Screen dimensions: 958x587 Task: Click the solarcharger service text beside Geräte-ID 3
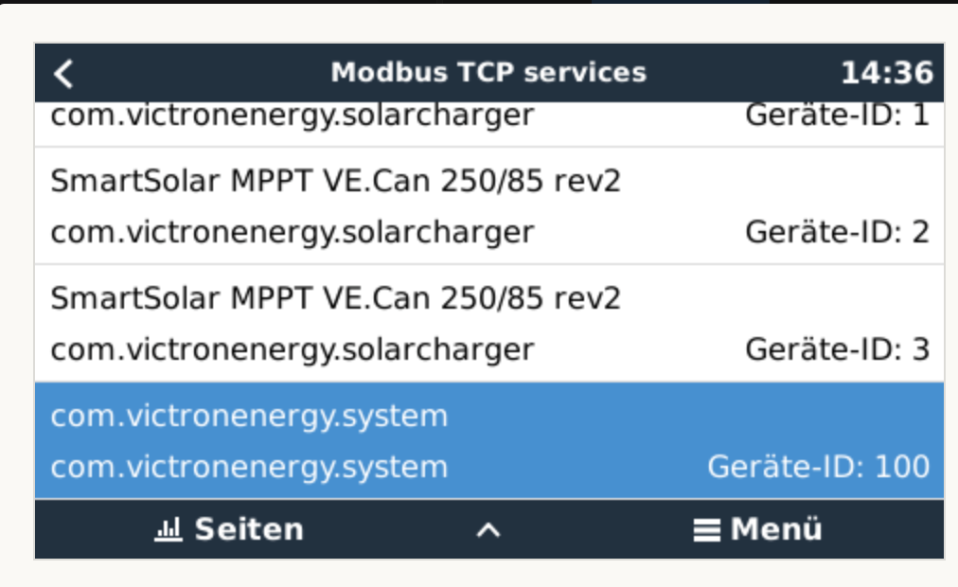(x=292, y=349)
